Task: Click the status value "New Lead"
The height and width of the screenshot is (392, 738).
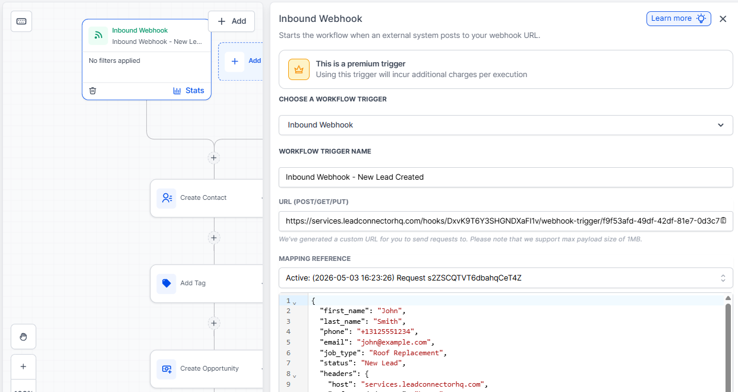Action: point(381,363)
